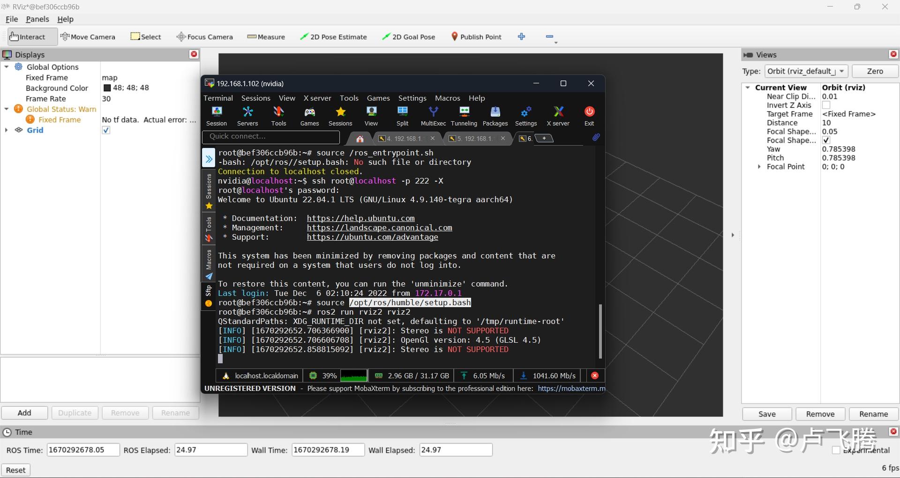Activate the 2D Pose Estimate tool
Screen dimensions: 900x478
[333, 37]
